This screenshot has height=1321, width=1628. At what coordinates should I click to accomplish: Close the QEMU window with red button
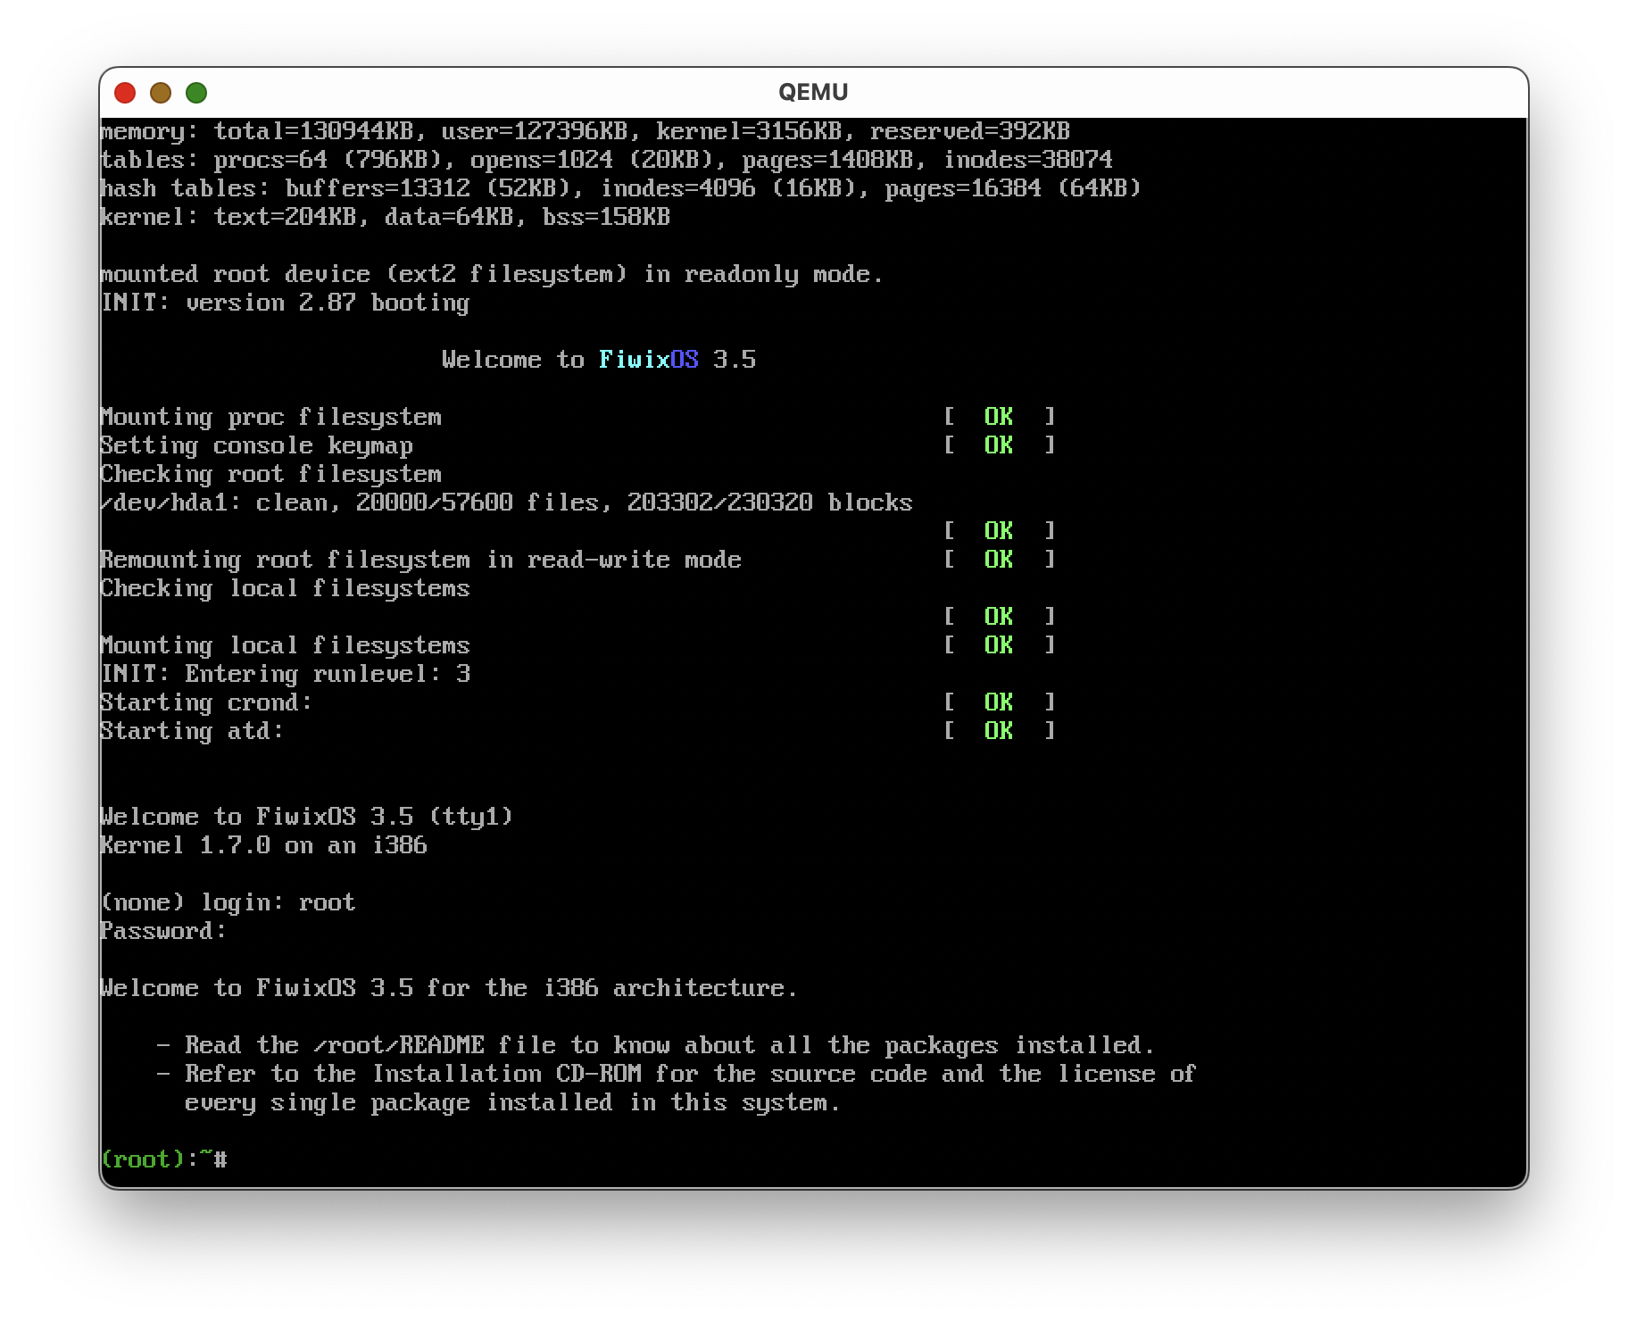[125, 93]
